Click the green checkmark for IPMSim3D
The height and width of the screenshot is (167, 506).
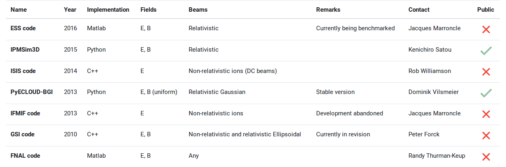pos(486,50)
